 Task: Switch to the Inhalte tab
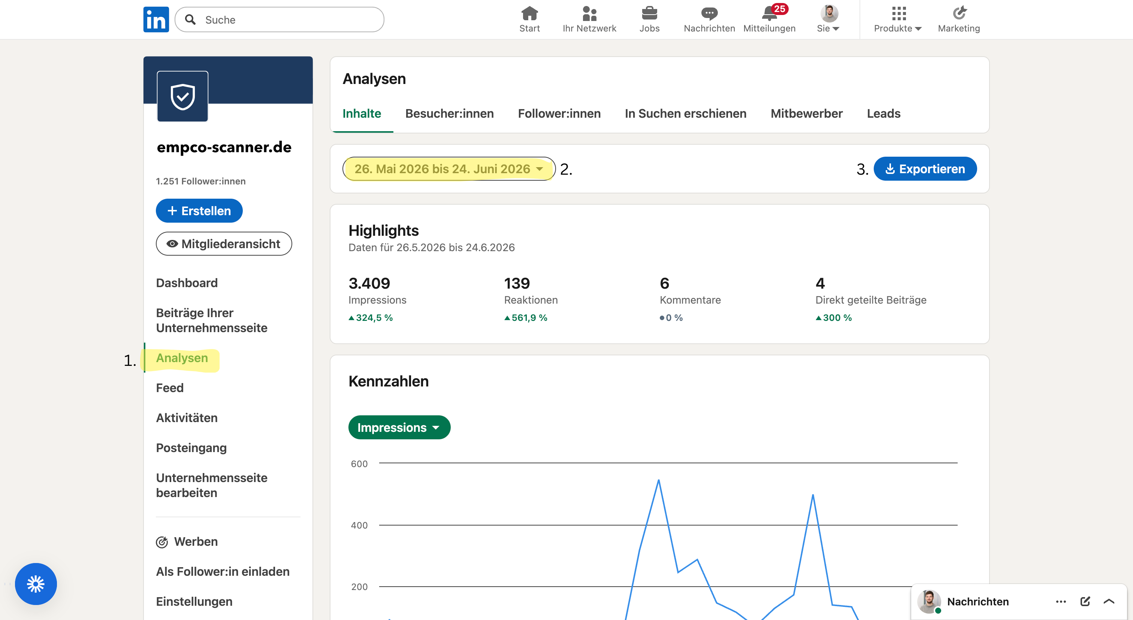click(x=362, y=114)
